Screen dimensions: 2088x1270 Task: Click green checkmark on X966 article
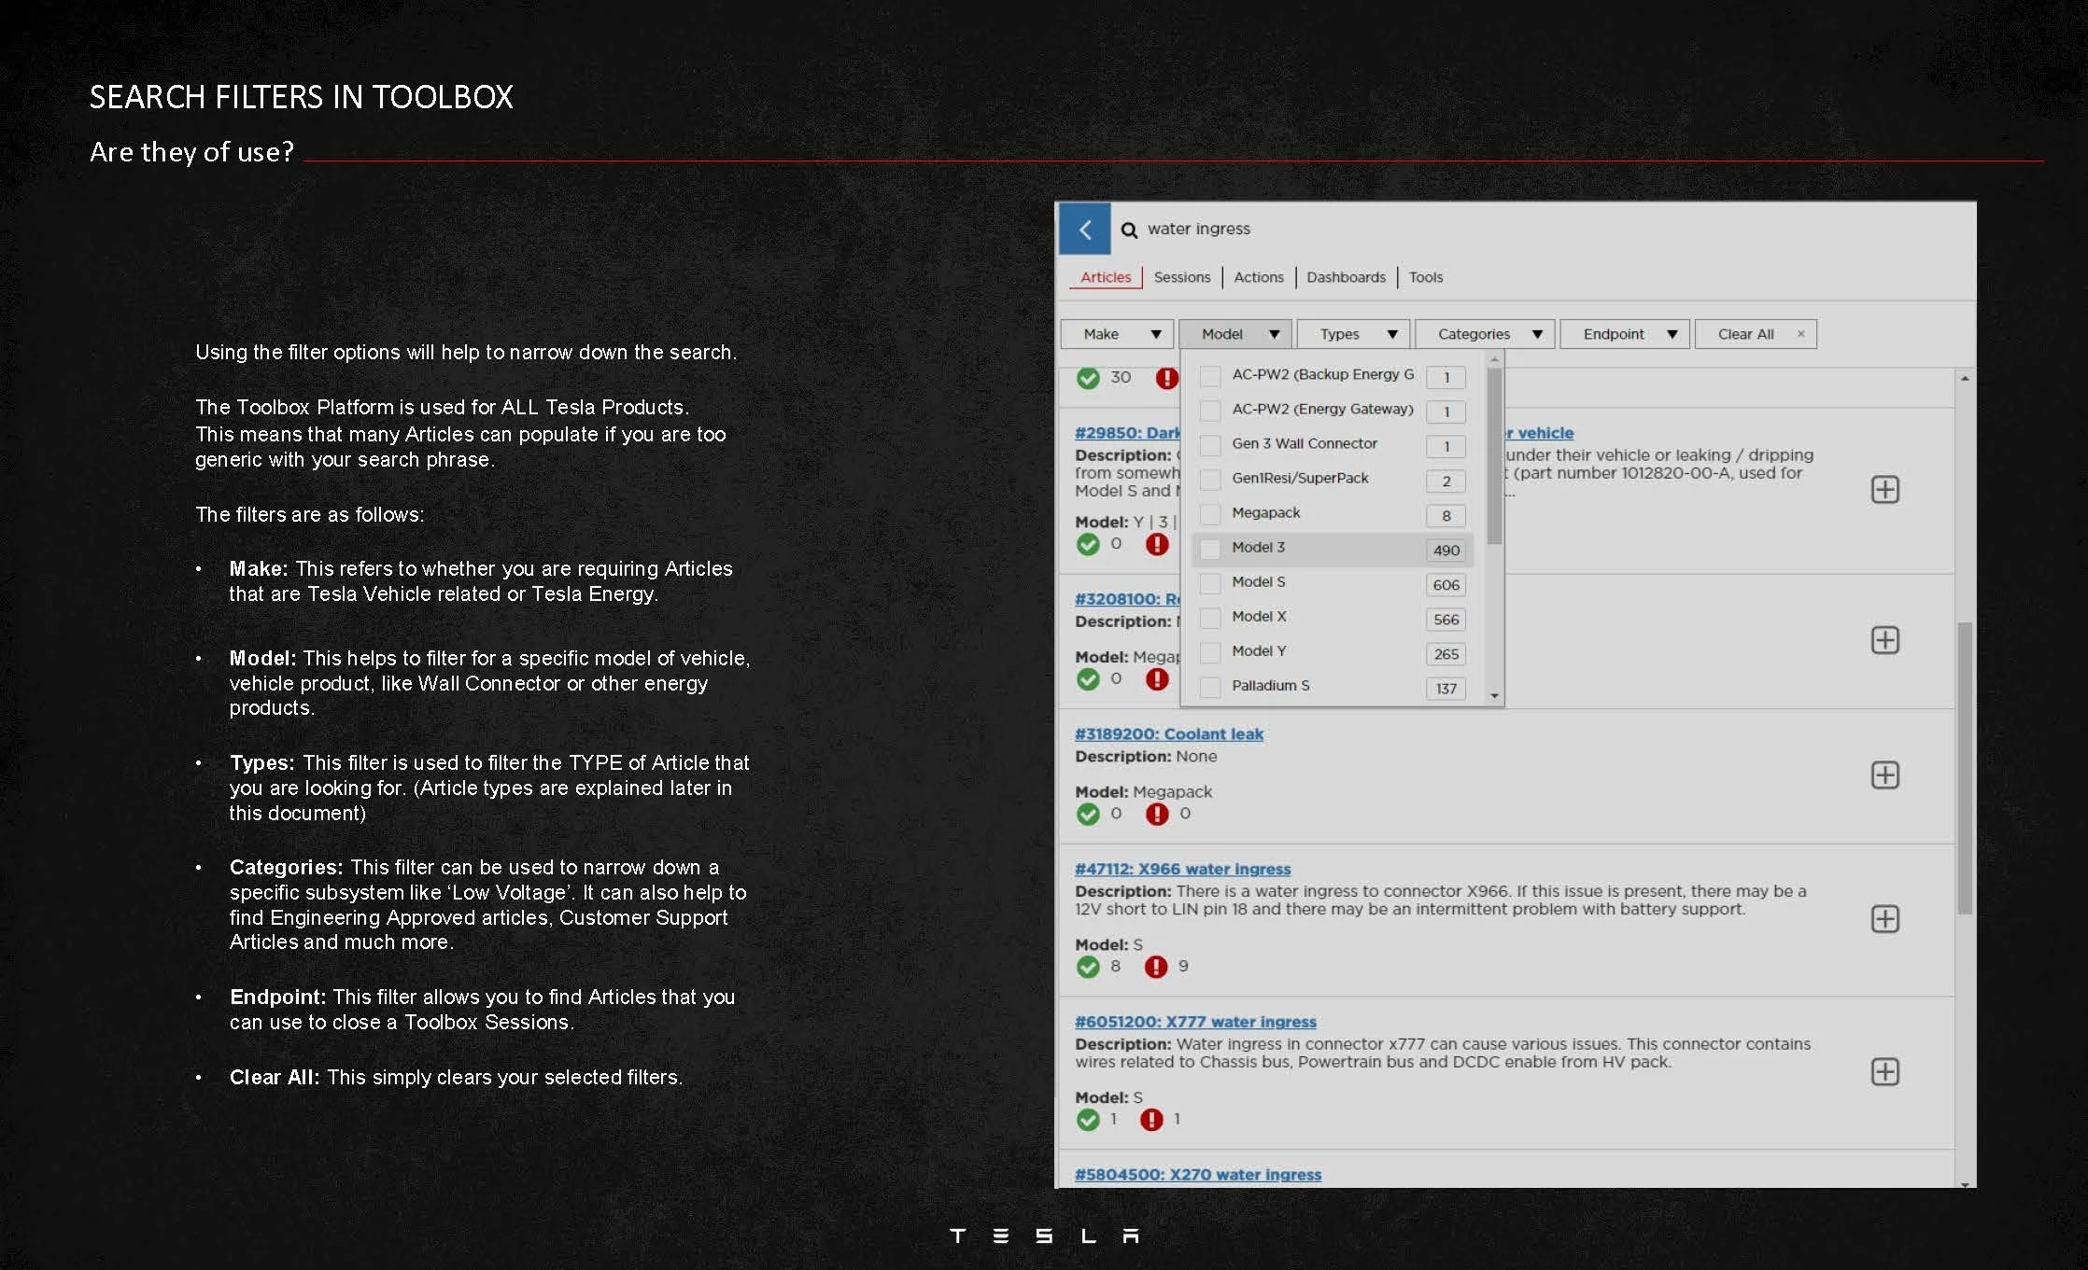(x=1088, y=967)
